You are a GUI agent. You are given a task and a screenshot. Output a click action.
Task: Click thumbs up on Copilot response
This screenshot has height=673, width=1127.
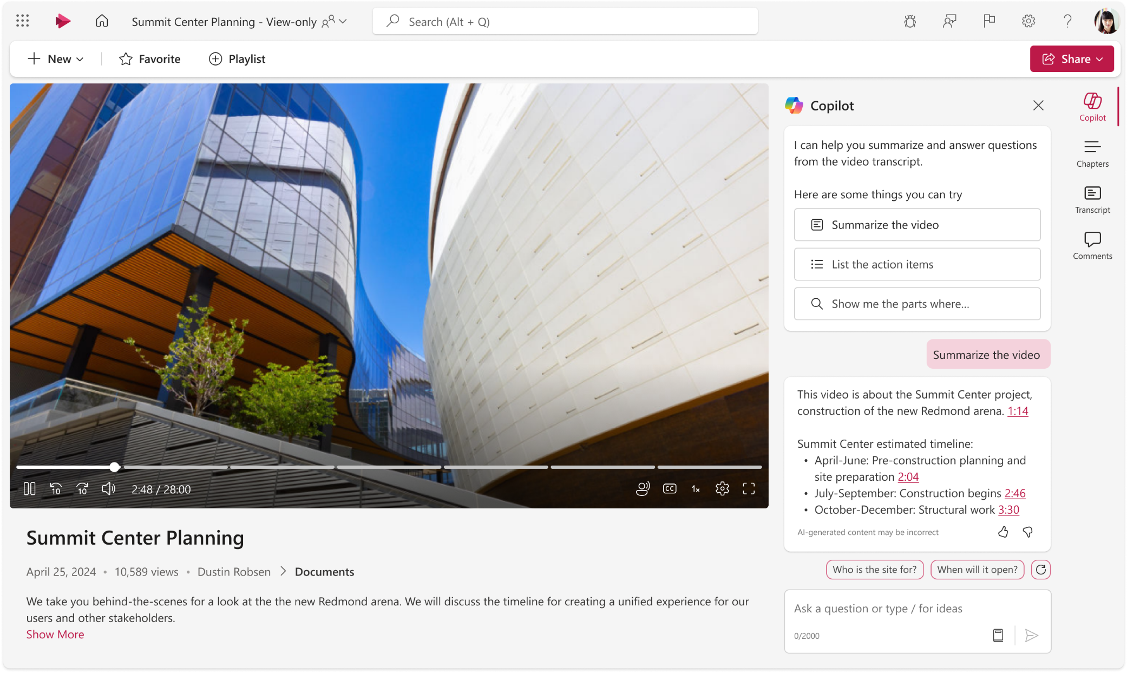(x=1003, y=531)
